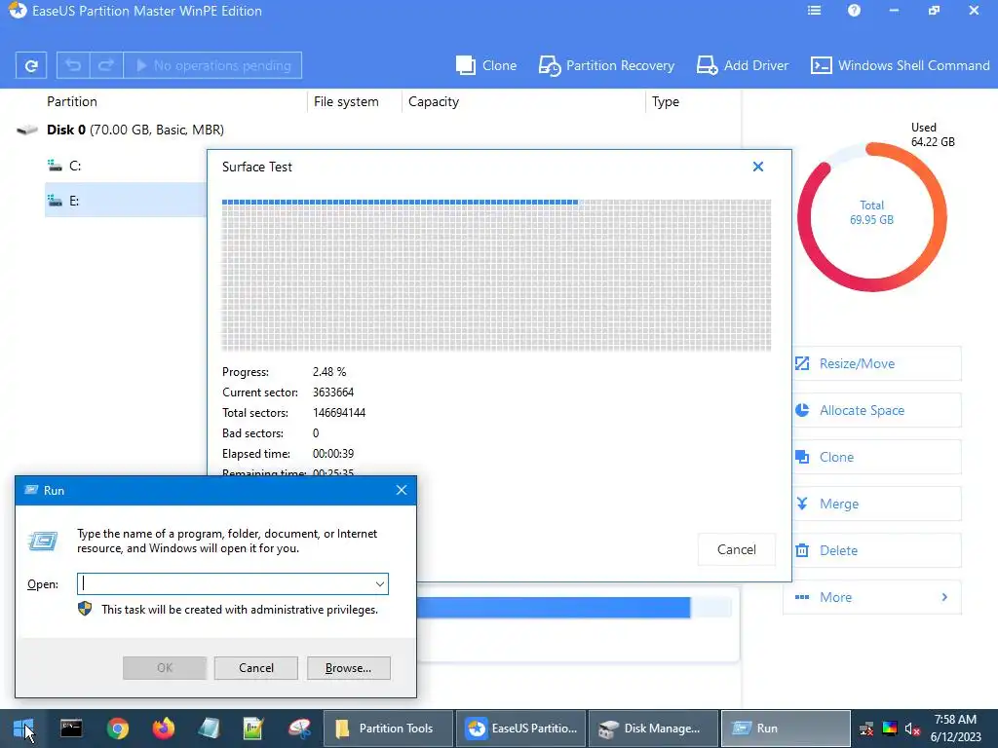Viewport: 998px width, 748px height.
Task: Launch Firefox from taskbar
Action: tap(163, 729)
